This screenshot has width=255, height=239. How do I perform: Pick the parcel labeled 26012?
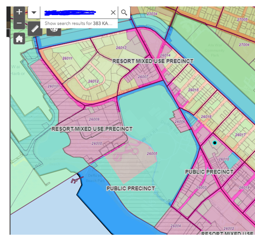[x=93, y=81]
